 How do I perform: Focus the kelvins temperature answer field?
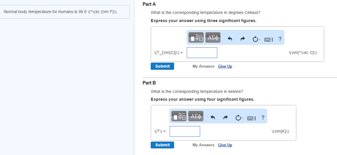(x=185, y=131)
